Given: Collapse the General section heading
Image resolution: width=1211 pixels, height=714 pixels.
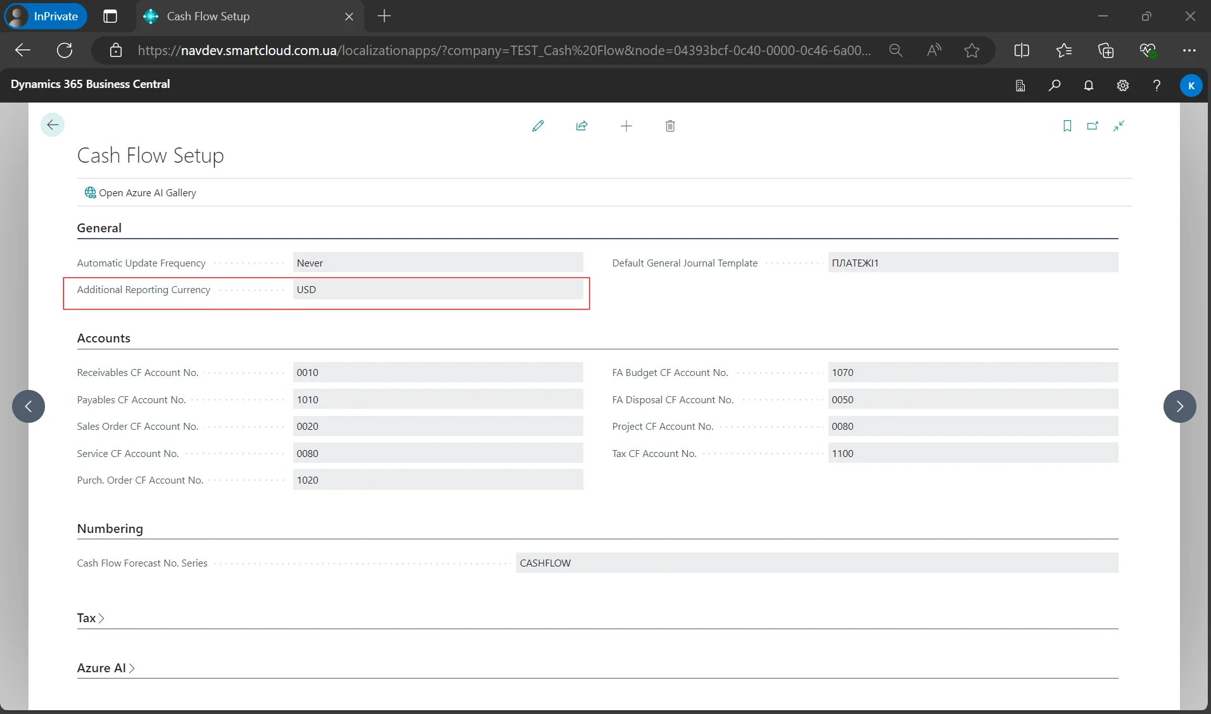Looking at the screenshot, I should point(99,228).
